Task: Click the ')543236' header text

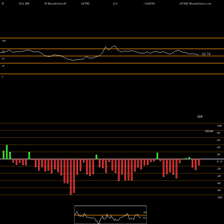Action: [x=149, y=4]
